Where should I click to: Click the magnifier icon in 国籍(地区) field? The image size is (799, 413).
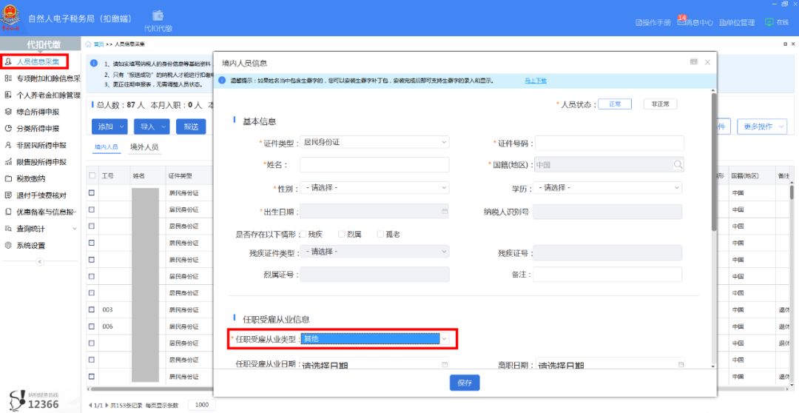678,164
